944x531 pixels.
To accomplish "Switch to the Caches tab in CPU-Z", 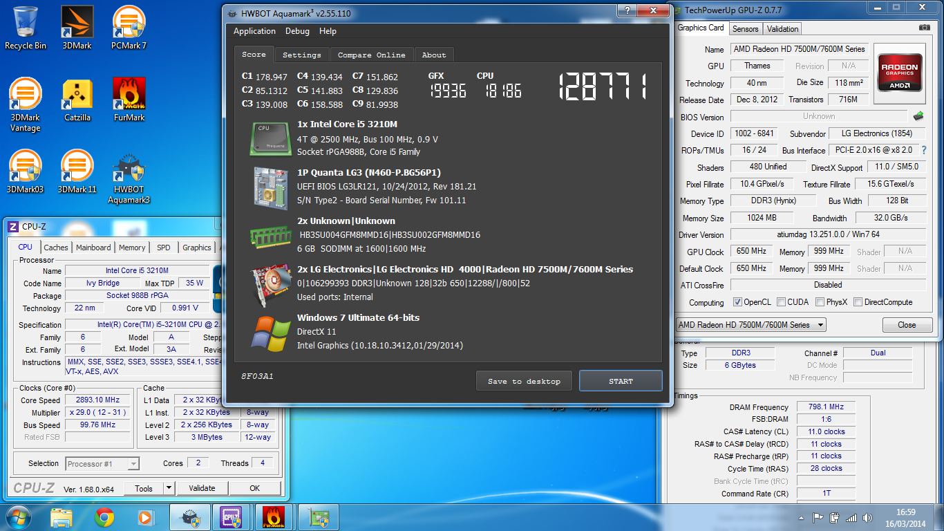I will tap(56, 248).
